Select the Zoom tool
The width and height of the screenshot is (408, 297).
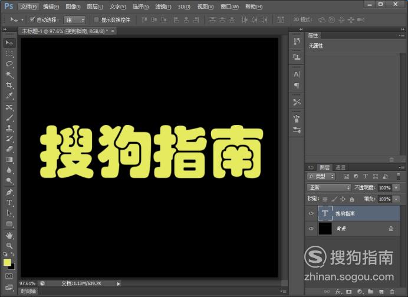point(9,246)
